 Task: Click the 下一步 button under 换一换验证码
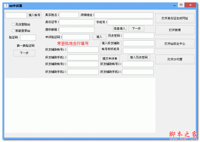pyautogui.click(x=24, y=53)
